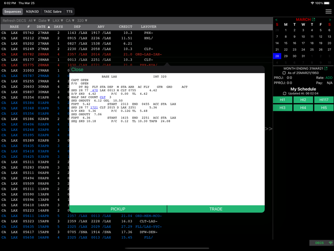Refresh My Schedule update icon

tap(284, 94)
